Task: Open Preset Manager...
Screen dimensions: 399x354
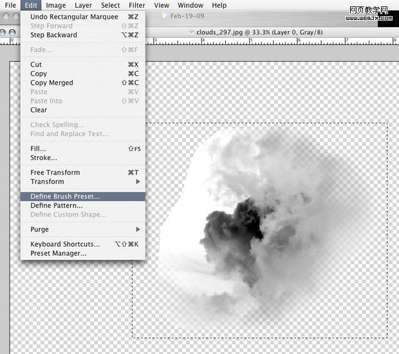Action: [x=83, y=253]
